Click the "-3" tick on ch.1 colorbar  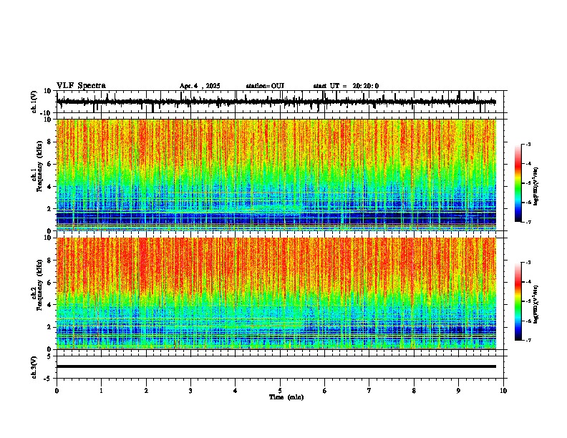[528, 144]
